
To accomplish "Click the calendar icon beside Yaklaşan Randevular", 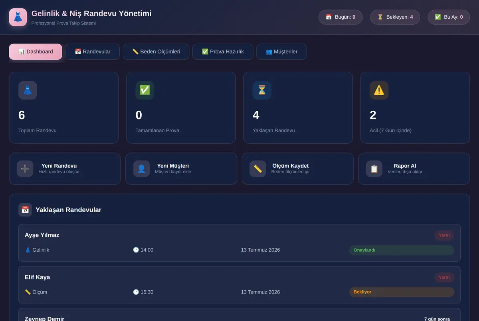I will point(25,210).
